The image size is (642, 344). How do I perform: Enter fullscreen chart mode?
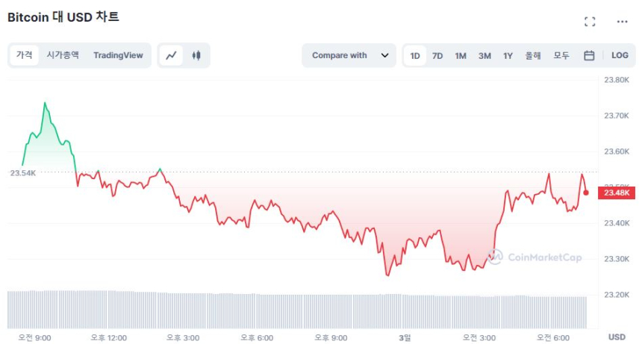coord(590,22)
